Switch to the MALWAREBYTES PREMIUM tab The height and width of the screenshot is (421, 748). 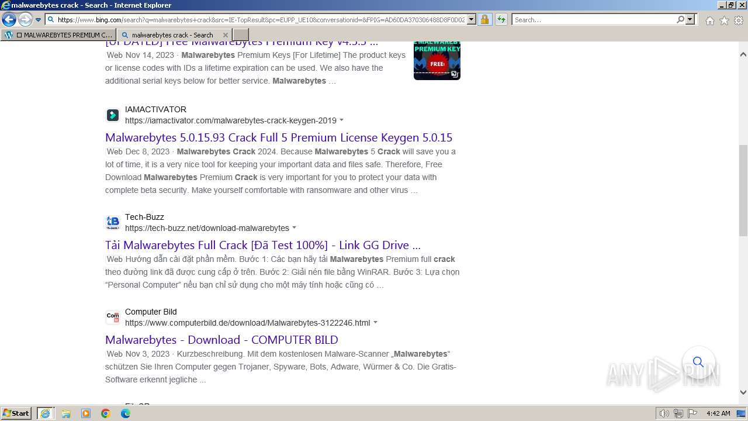(x=58, y=35)
